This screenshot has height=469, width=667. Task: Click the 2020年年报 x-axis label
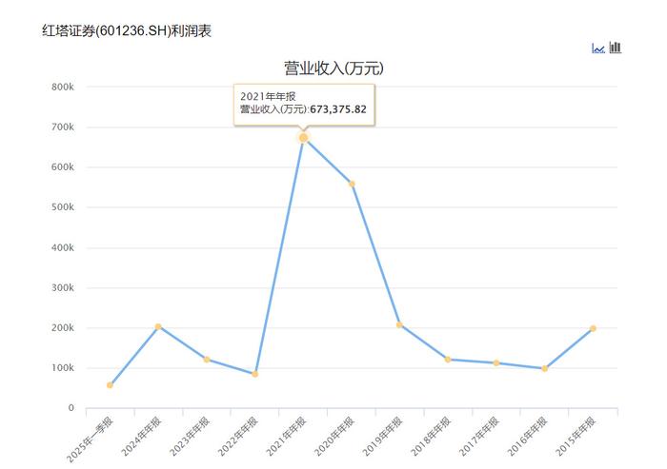tap(334, 437)
